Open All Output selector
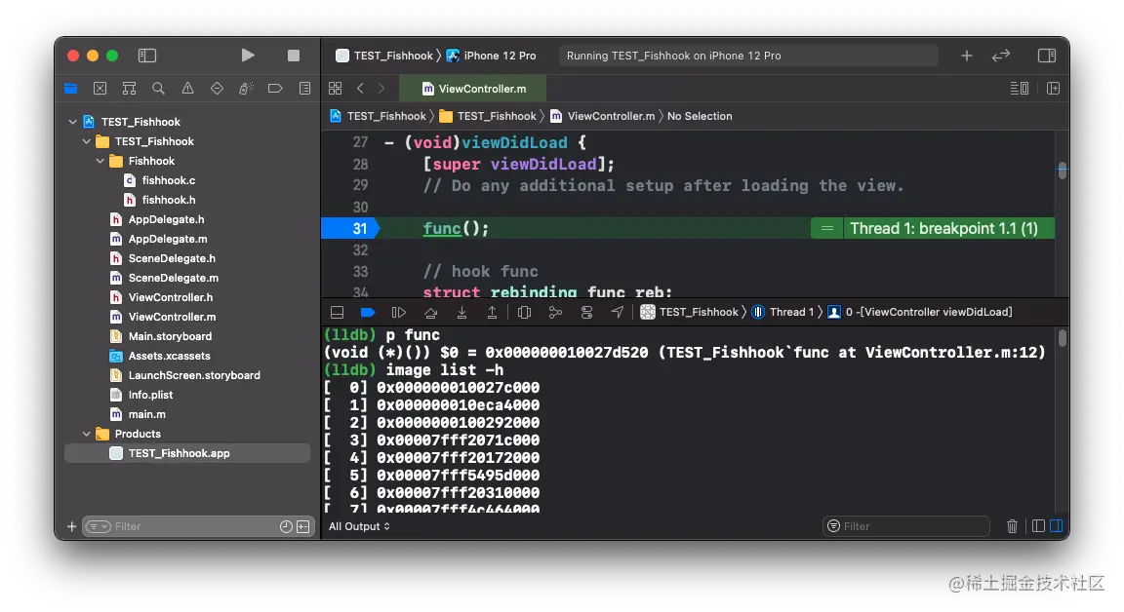The width and height of the screenshot is (1124, 612). pos(359,526)
